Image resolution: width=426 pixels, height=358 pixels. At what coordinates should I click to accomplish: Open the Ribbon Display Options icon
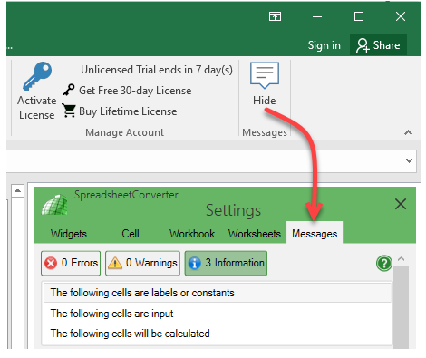click(x=275, y=16)
